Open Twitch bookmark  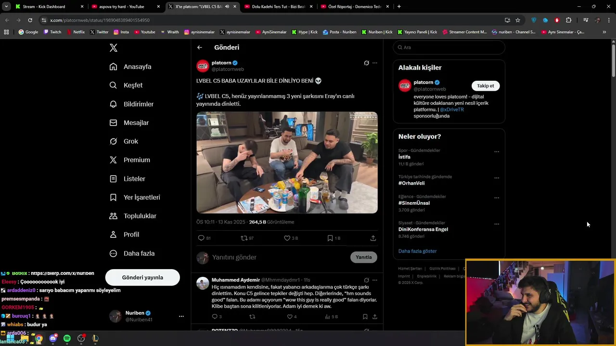[x=52, y=32]
